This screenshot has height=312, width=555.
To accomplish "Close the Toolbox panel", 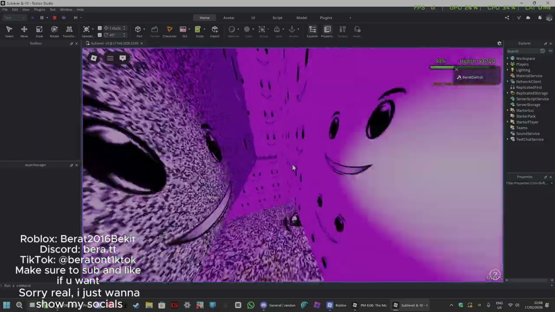I will click(77, 43).
